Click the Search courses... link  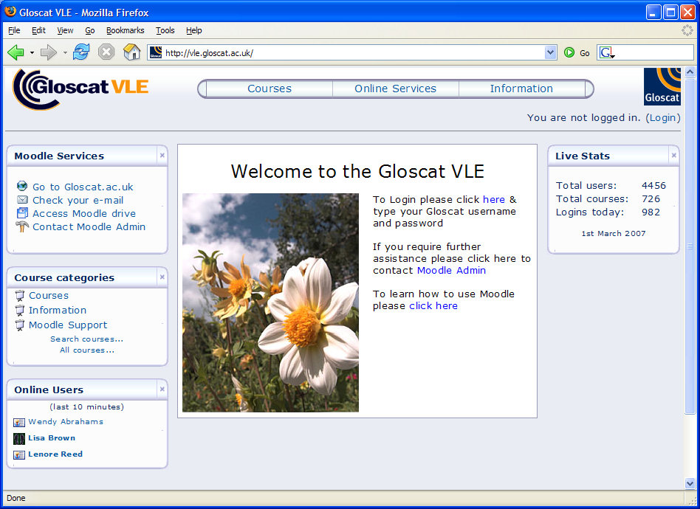(86, 339)
